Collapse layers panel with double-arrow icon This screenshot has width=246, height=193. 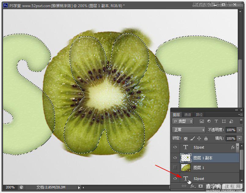pos(237,110)
